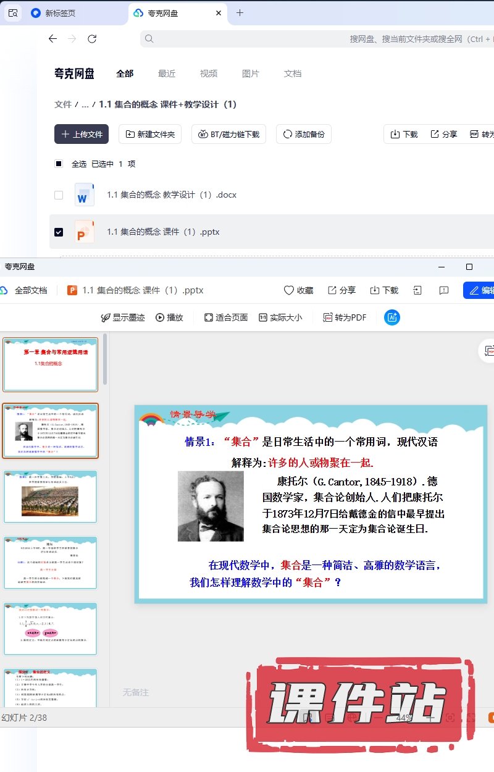Click 收藏 heart icon to favorite file

298,290
